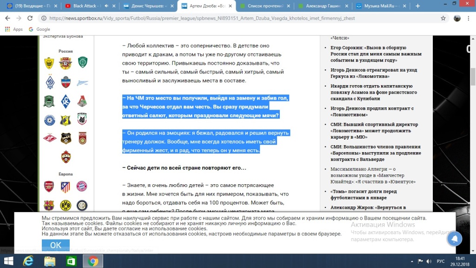Click the page vertical scrollbar thumb

[473, 77]
